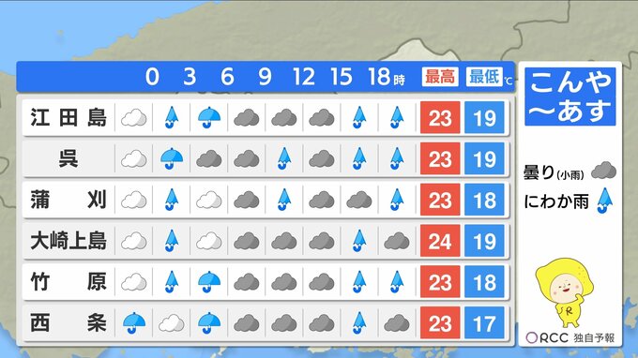Click the 大崎上島 shower icon at 3時
The image size is (638, 358).
(x=172, y=241)
